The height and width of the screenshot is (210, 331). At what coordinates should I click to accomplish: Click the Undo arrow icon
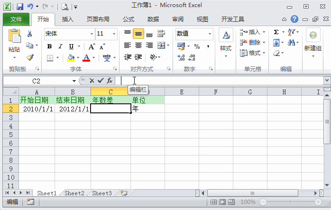click(30, 7)
